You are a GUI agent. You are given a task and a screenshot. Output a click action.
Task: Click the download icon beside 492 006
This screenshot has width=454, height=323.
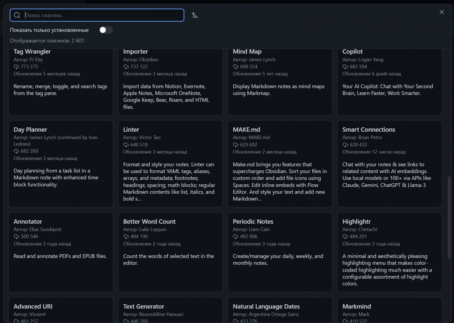tap(236, 236)
